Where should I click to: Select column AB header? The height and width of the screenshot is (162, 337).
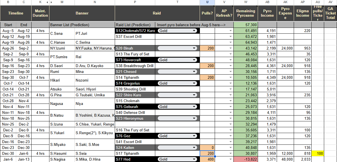[267, 3]
